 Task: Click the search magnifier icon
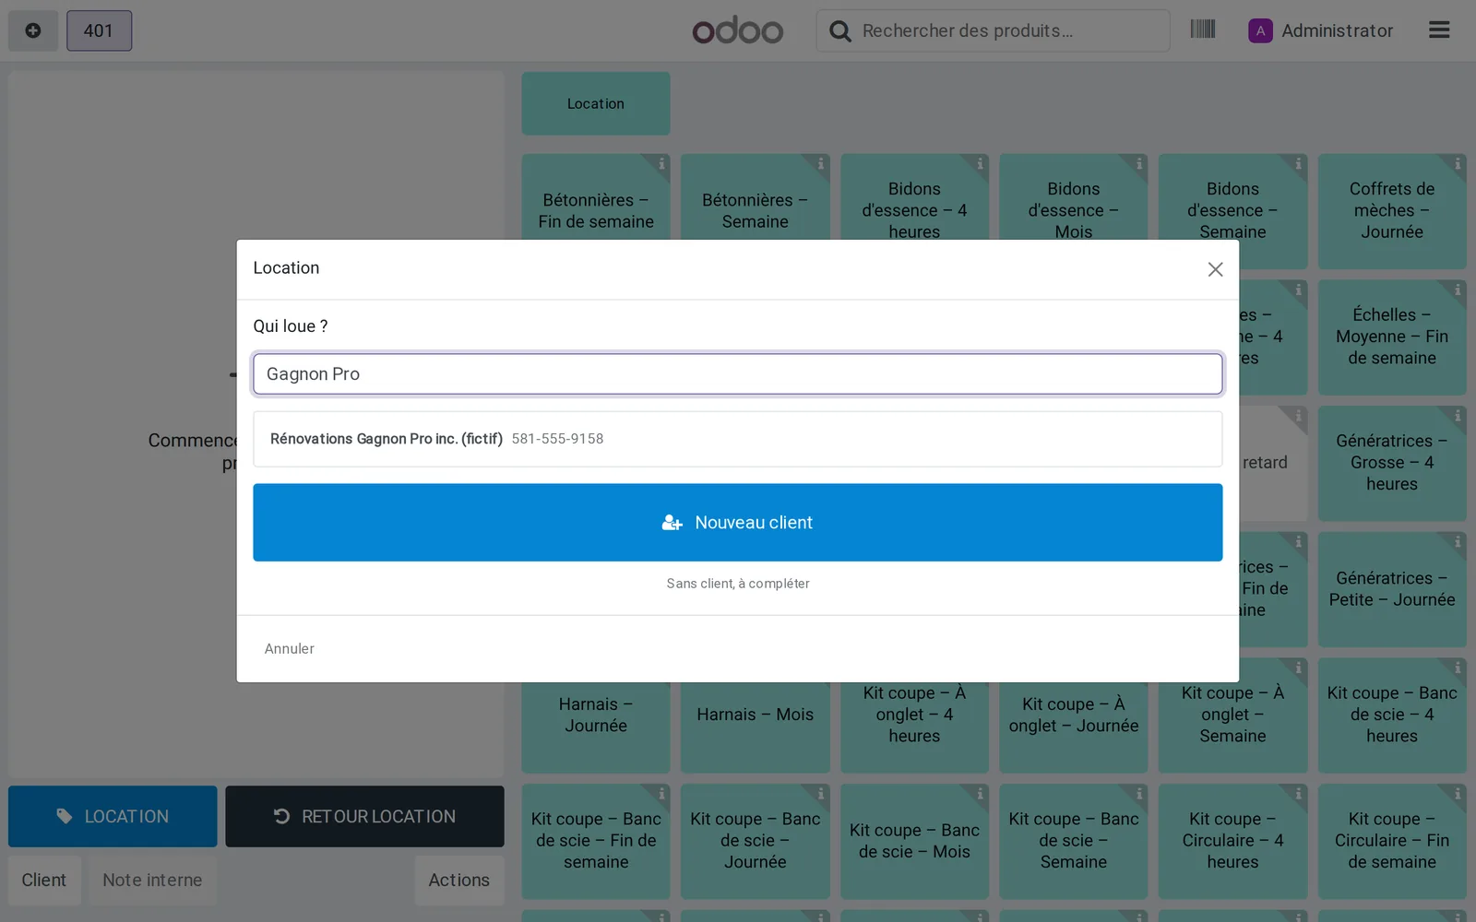click(839, 31)
